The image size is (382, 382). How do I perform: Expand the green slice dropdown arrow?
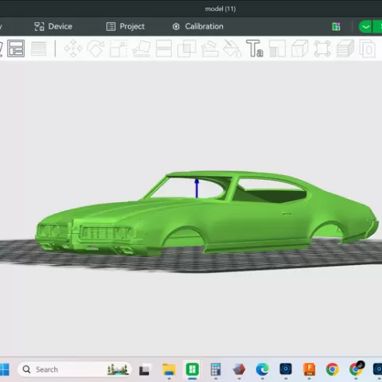[x=365, y=26]
